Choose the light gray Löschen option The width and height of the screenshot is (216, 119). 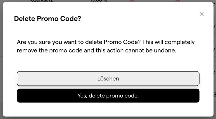click(108, 79)
